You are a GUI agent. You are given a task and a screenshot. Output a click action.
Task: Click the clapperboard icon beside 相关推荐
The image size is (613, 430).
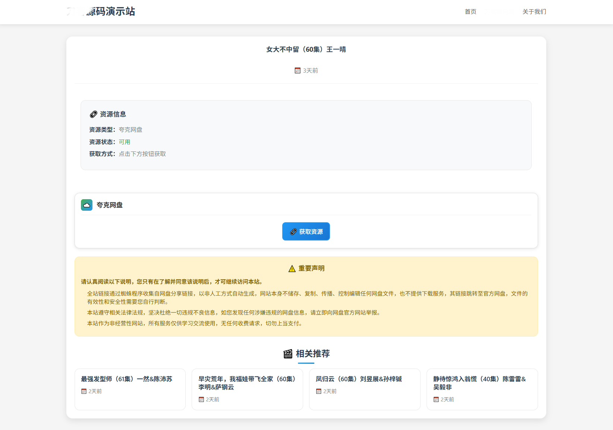coord(288,354)
